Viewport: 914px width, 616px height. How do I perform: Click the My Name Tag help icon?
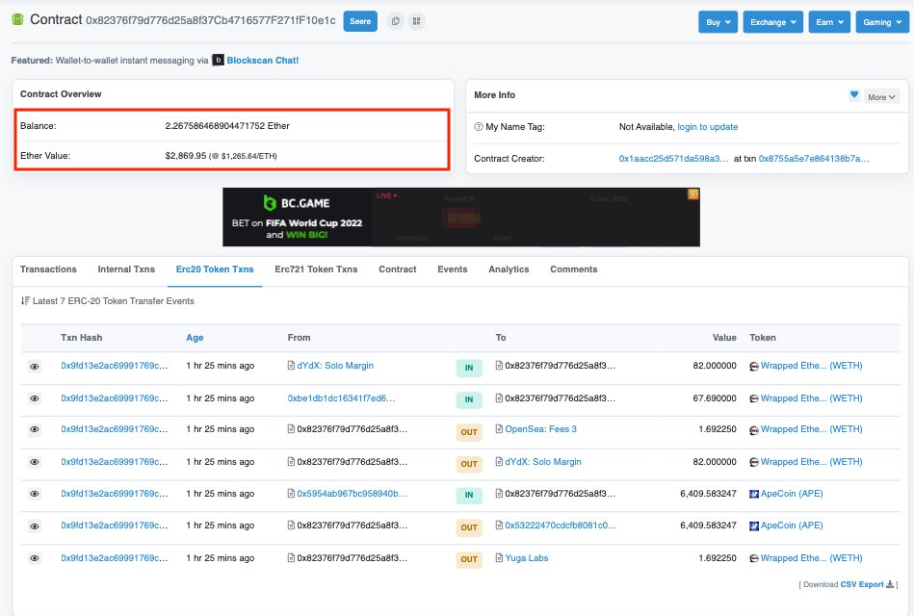coord(479,126)
